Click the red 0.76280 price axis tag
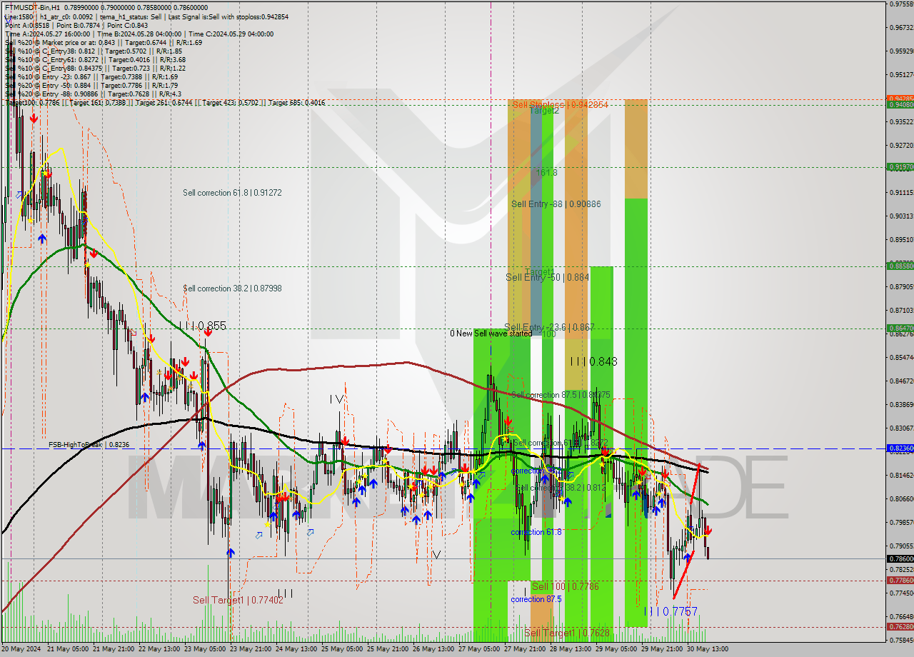The width and height of the screenshot is (914, 657). [900, 626]
